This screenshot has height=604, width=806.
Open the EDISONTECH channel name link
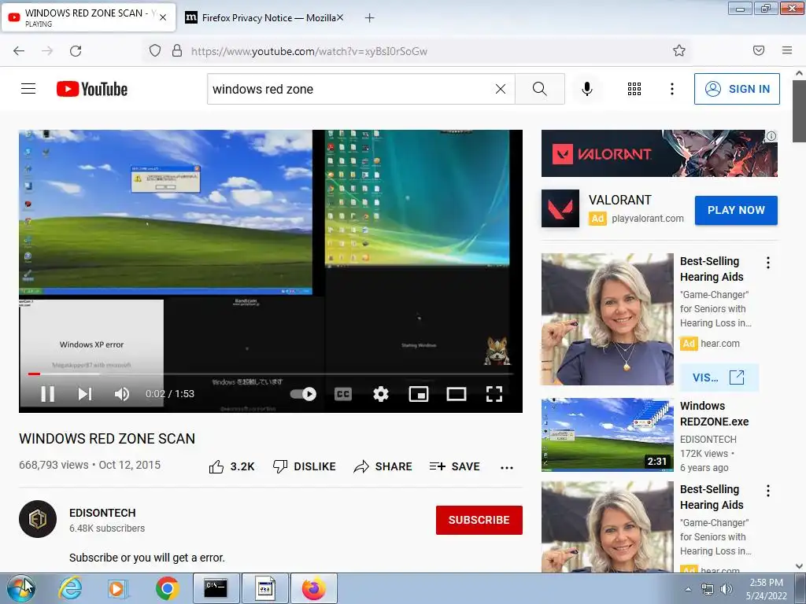point(102,513)
